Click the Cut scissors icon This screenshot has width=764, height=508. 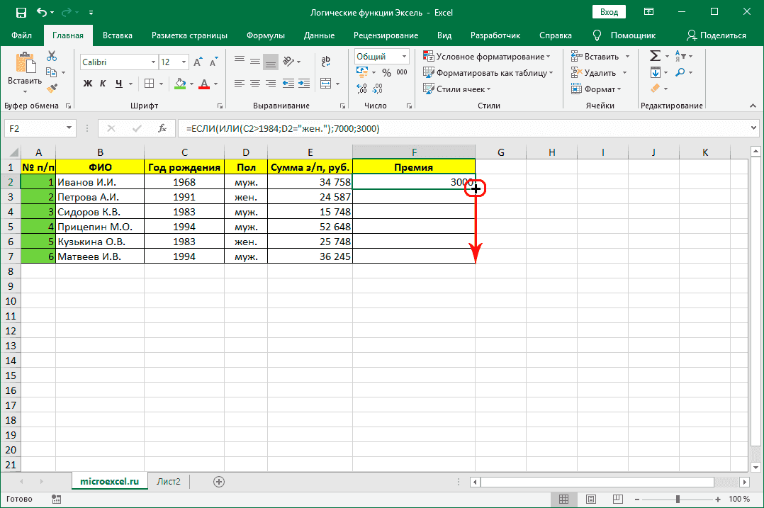point(52,56)
